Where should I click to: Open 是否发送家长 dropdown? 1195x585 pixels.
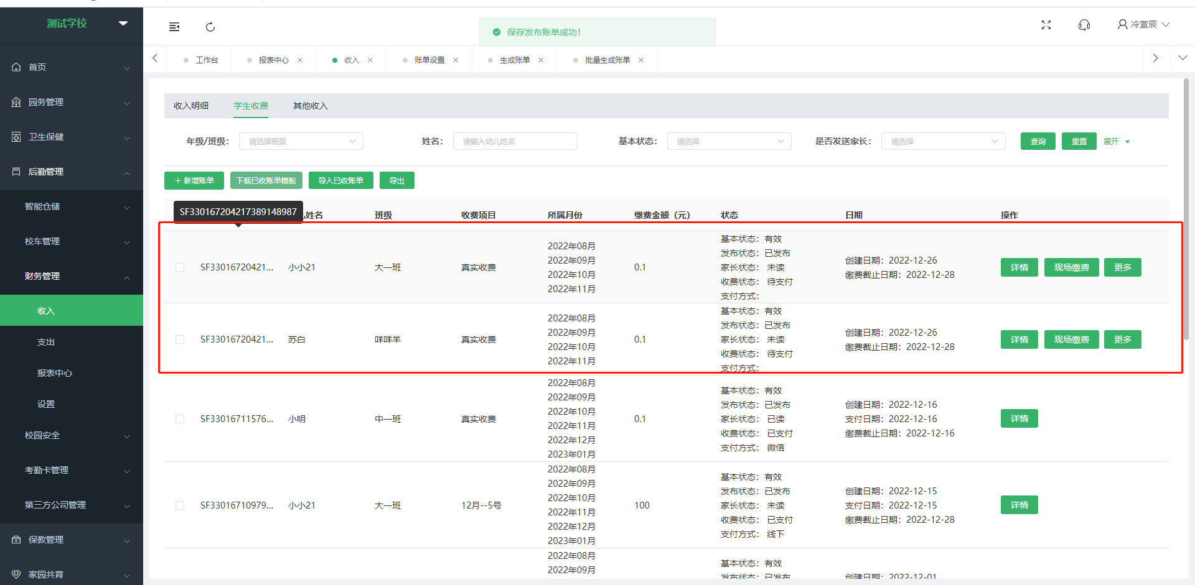click(944, 141)
